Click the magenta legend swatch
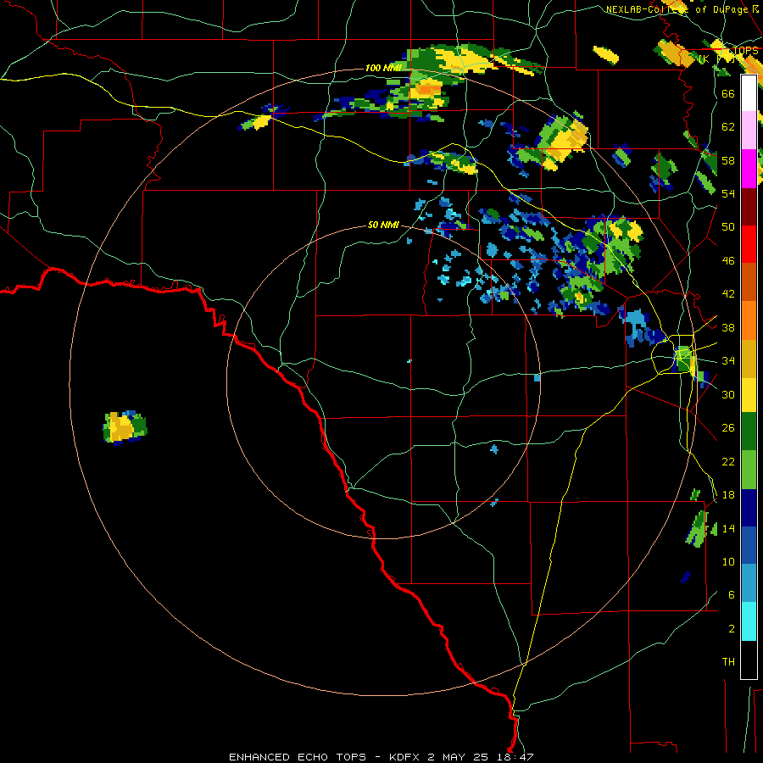This screenshot has height=763, width=763. pyautogui.click(x=749, y=169)
